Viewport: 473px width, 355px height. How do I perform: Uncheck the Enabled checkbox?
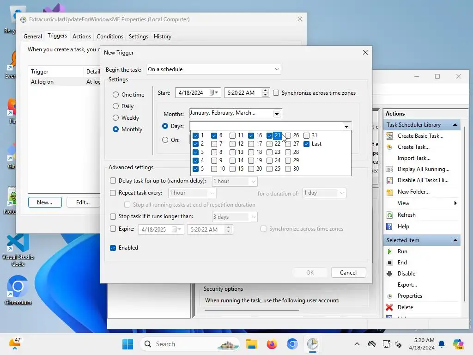113,248
